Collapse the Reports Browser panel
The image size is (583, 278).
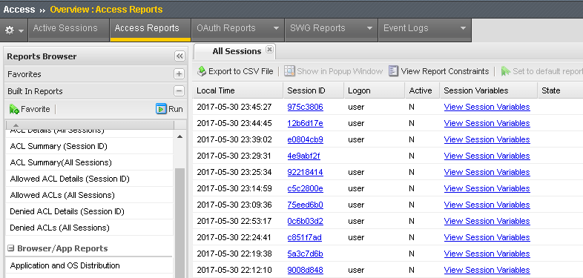tap(179, 56)
